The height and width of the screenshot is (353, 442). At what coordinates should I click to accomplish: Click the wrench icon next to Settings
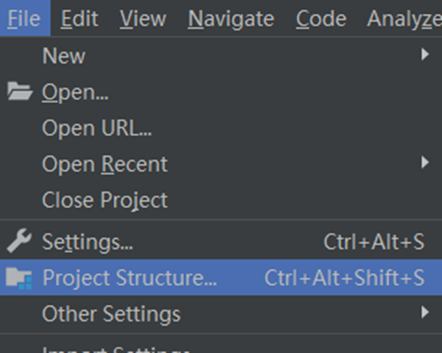[x=19, y=241]
